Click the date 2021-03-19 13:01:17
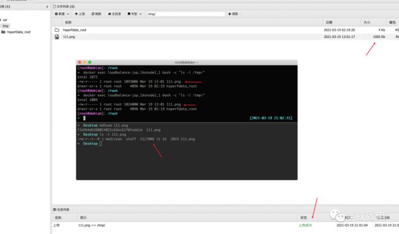Image resolution: width=399 pixels, height=234 pixels. (339, 37)
